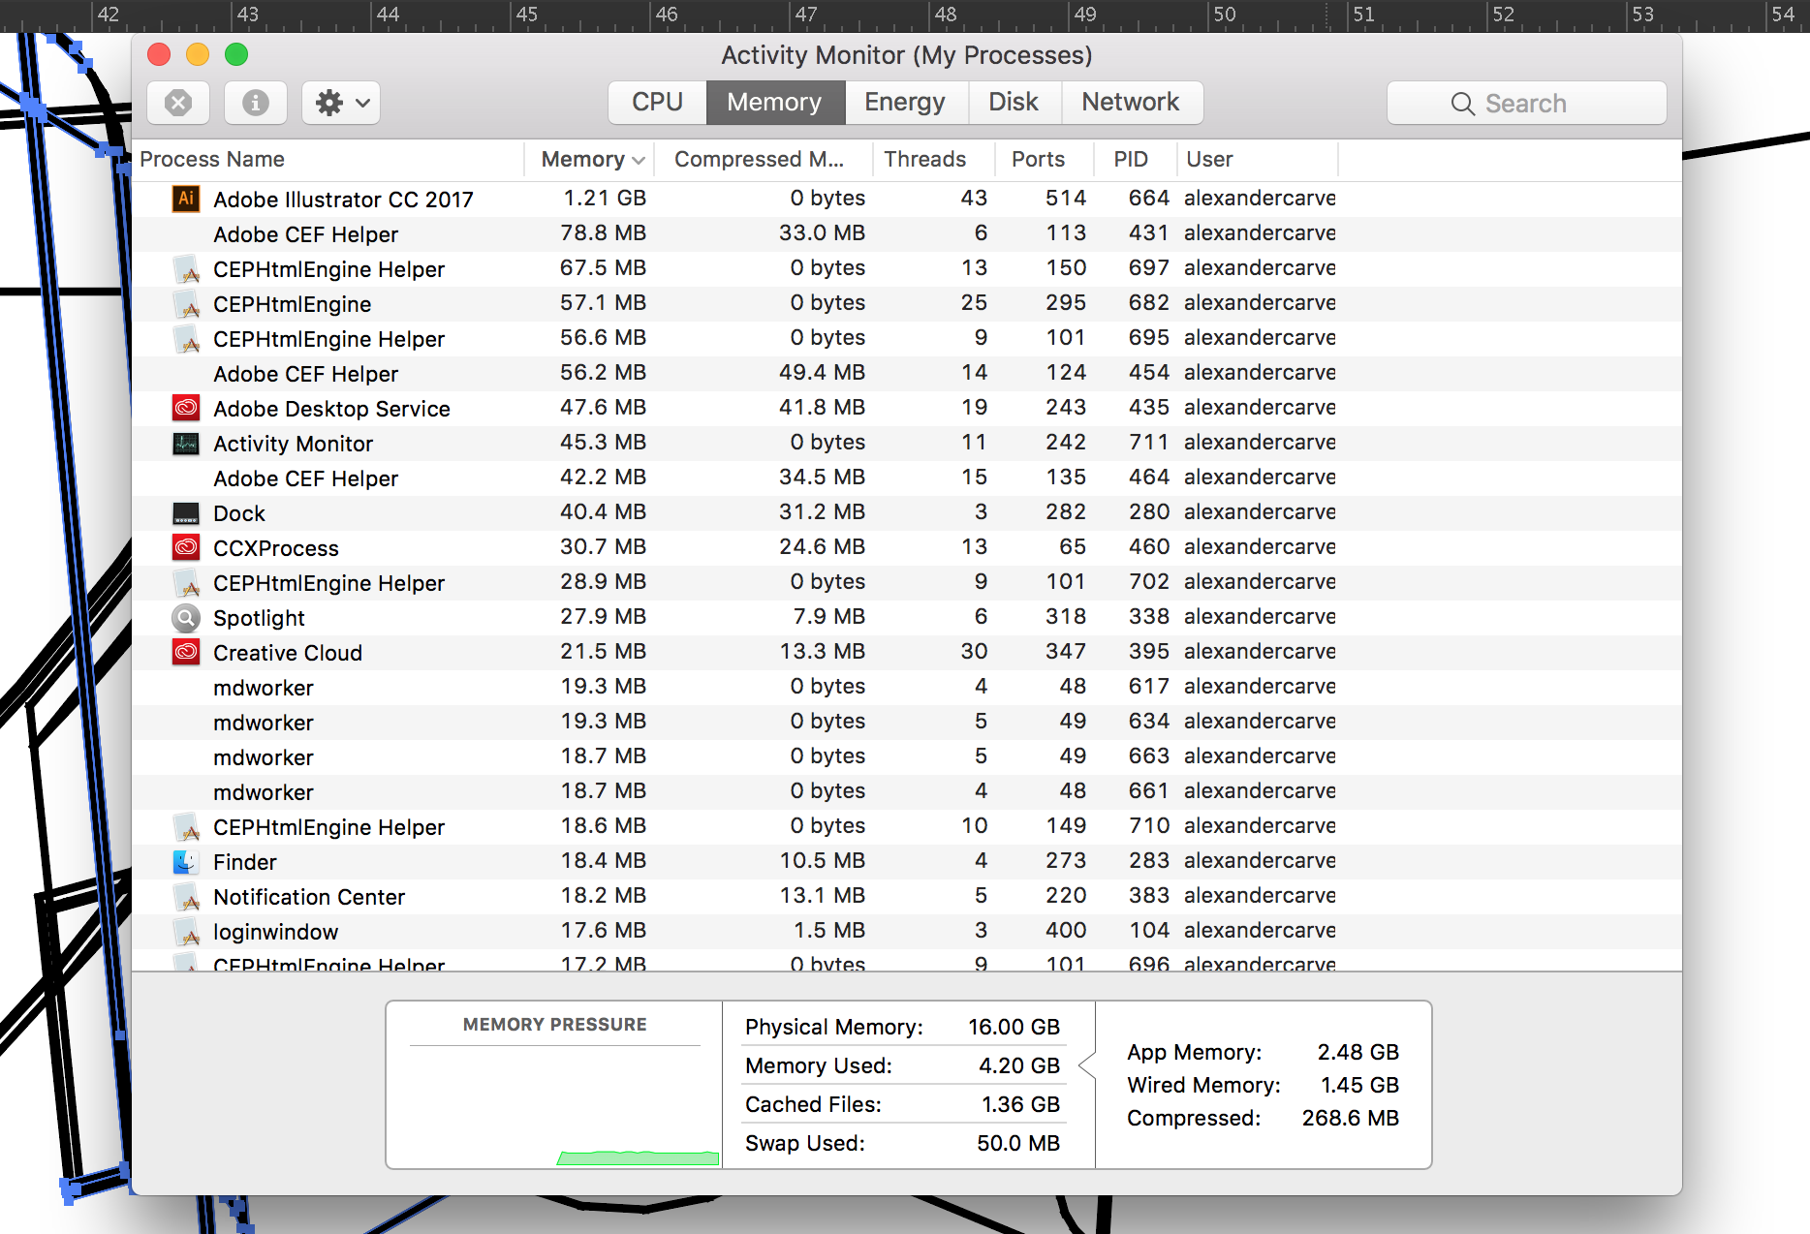
Task: Click the Notification Center process icon
Action: pos(186,896)
